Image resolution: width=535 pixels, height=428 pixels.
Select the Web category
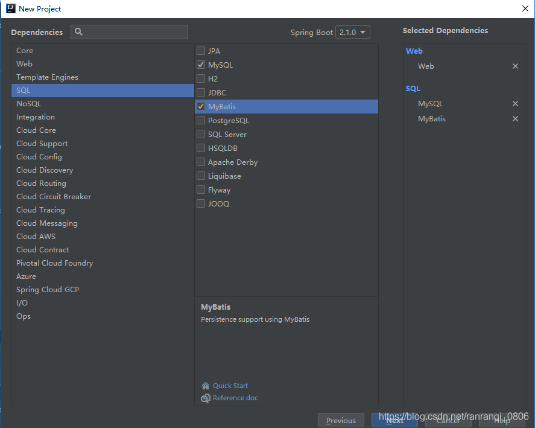[103, 64]
